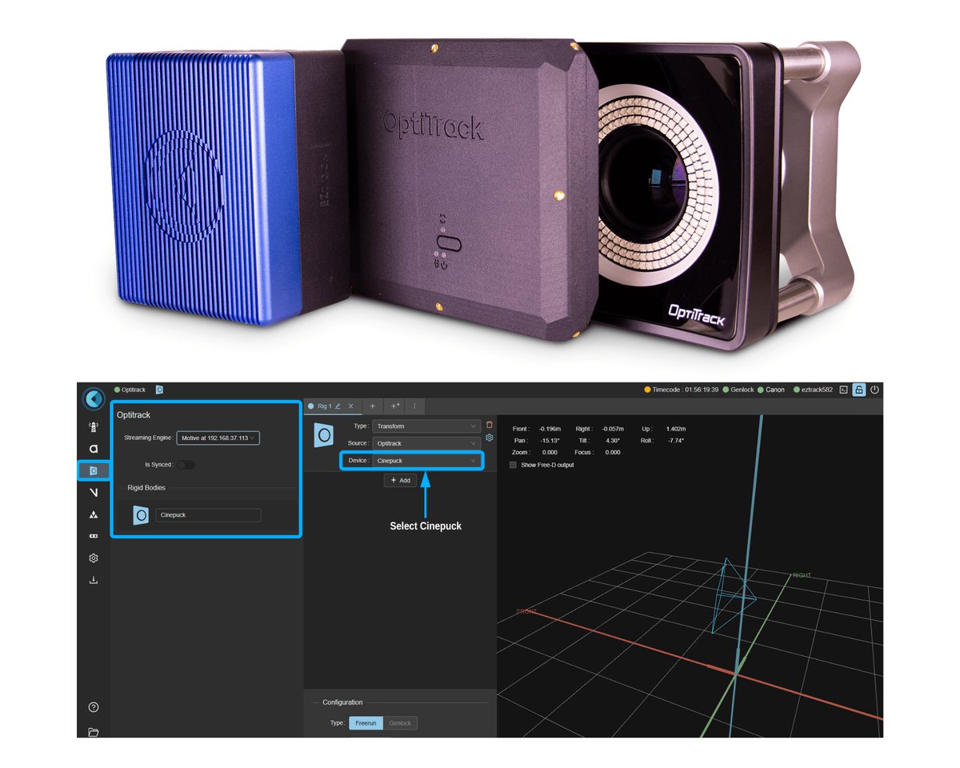Open the gear settings icon beside the Source dropdown
This screenshot has width=960, height=768.
click(490, 438)
